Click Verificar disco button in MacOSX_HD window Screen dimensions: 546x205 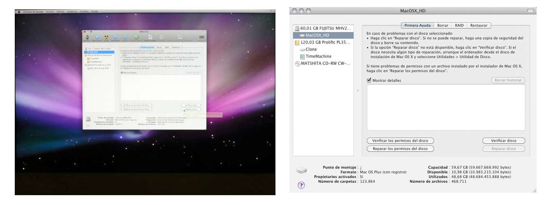(504, 141)
